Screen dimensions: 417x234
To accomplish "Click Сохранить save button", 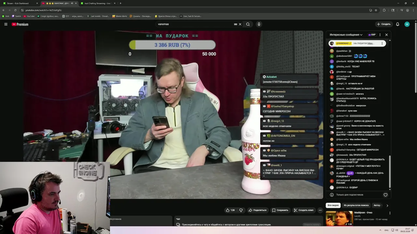I will [280, 210].
